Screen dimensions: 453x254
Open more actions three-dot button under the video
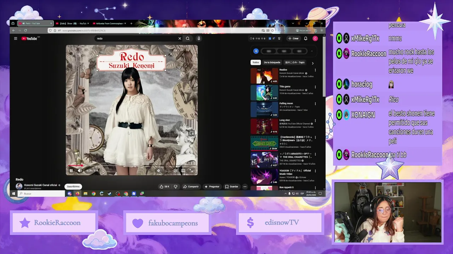coord(245,187)
